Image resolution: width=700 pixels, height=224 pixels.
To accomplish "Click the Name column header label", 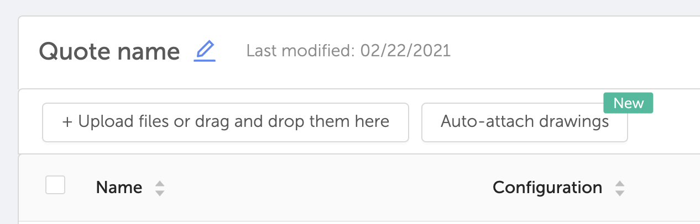I will point(119,188).
